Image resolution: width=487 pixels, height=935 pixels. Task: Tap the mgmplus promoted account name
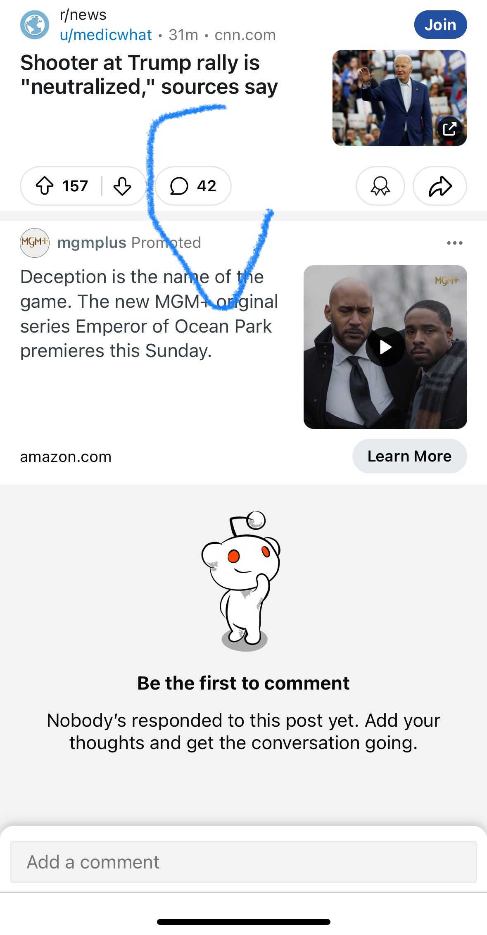pos(92,243)
